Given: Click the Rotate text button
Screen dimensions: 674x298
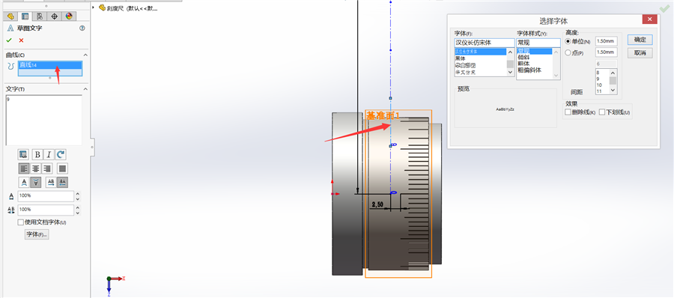Looking at the screenshot, I should pyautogui.click(x=61, y=154).
